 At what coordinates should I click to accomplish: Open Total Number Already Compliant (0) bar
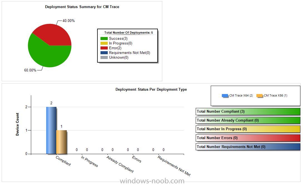248,120
